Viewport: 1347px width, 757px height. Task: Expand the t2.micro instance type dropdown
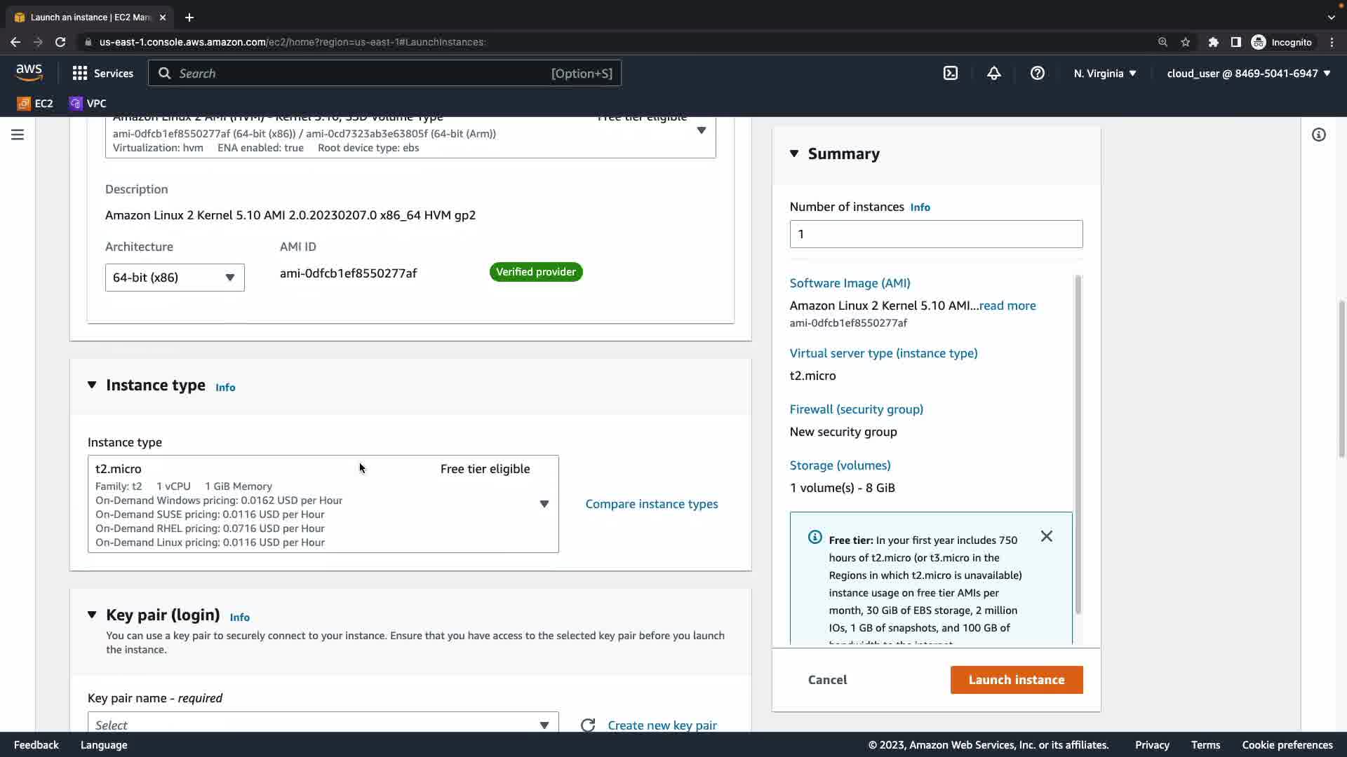(544, 504)
